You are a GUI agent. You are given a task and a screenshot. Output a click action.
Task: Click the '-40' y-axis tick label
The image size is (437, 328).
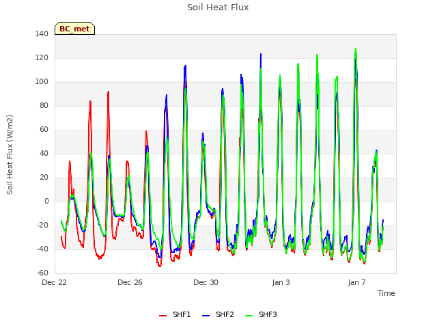42,249
